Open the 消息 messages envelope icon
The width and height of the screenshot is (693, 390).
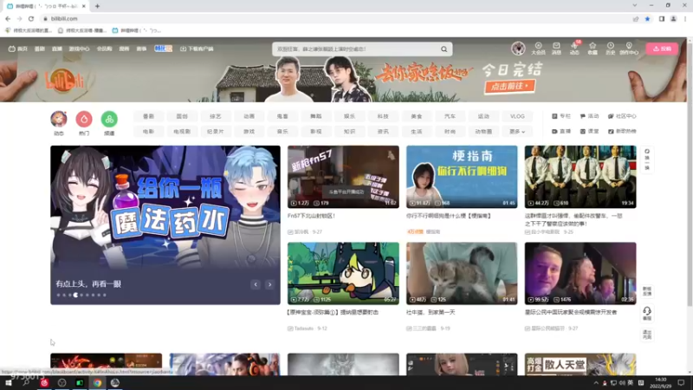tap(556, 49)
